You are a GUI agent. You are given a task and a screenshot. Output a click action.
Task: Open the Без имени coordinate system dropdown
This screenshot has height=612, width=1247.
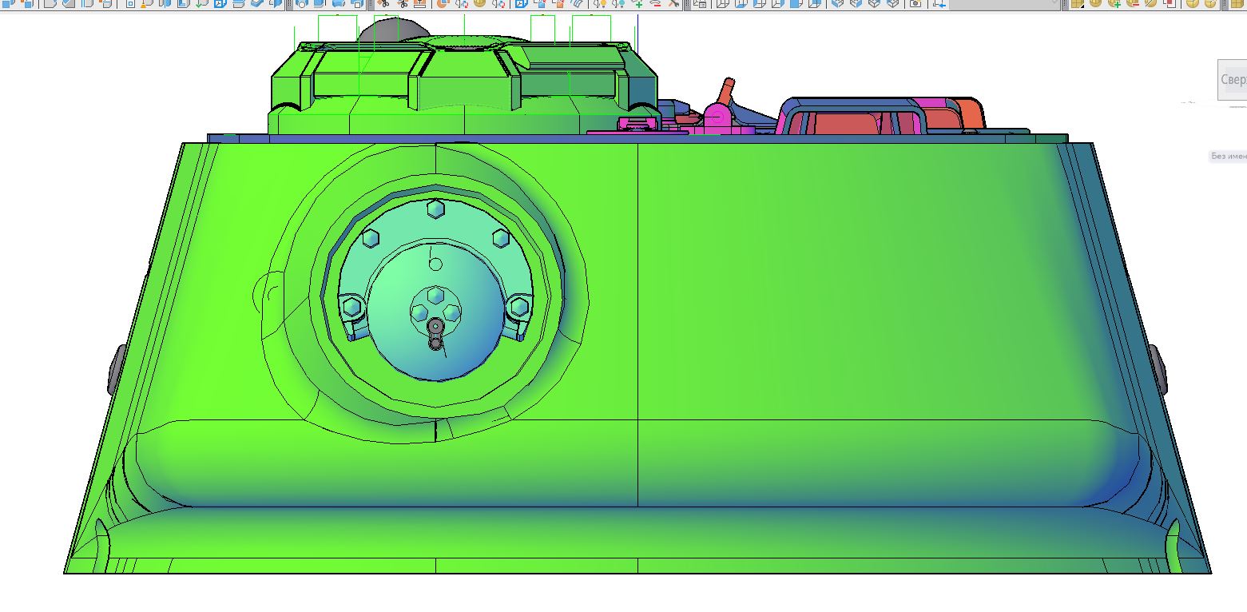pos(1229,157)
